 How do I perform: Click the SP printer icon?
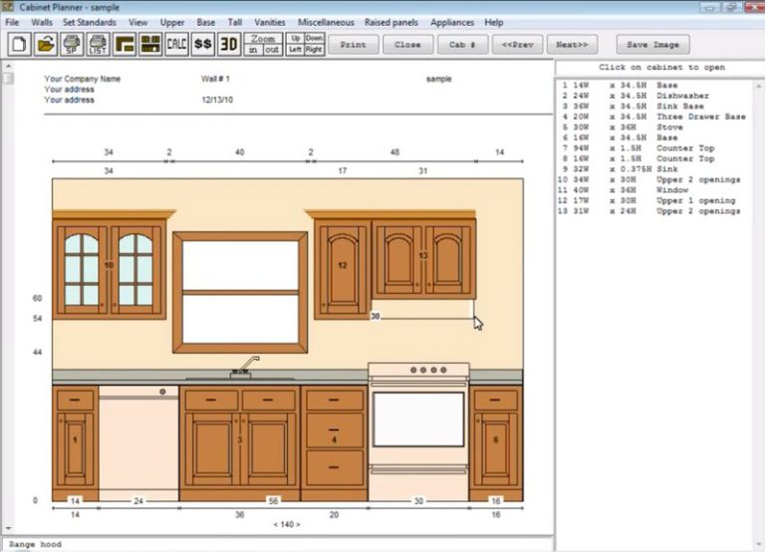[72, 45]
